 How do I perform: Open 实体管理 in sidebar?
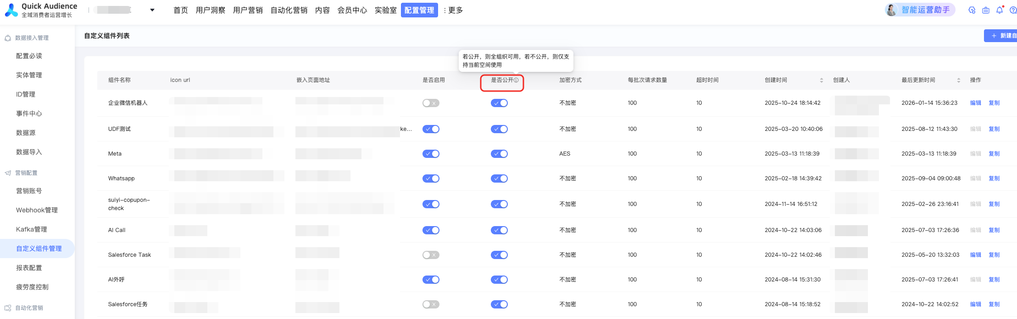coord(29,75)
